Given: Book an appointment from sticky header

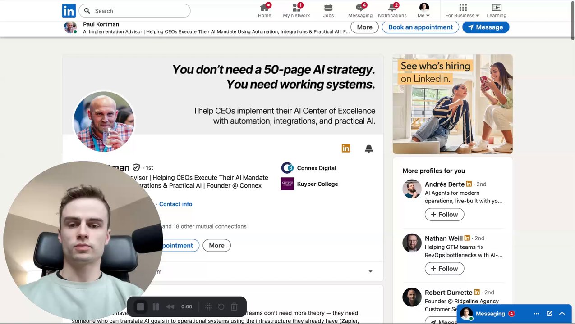Looking at the screenshot, I should click(x=420, y=27).
